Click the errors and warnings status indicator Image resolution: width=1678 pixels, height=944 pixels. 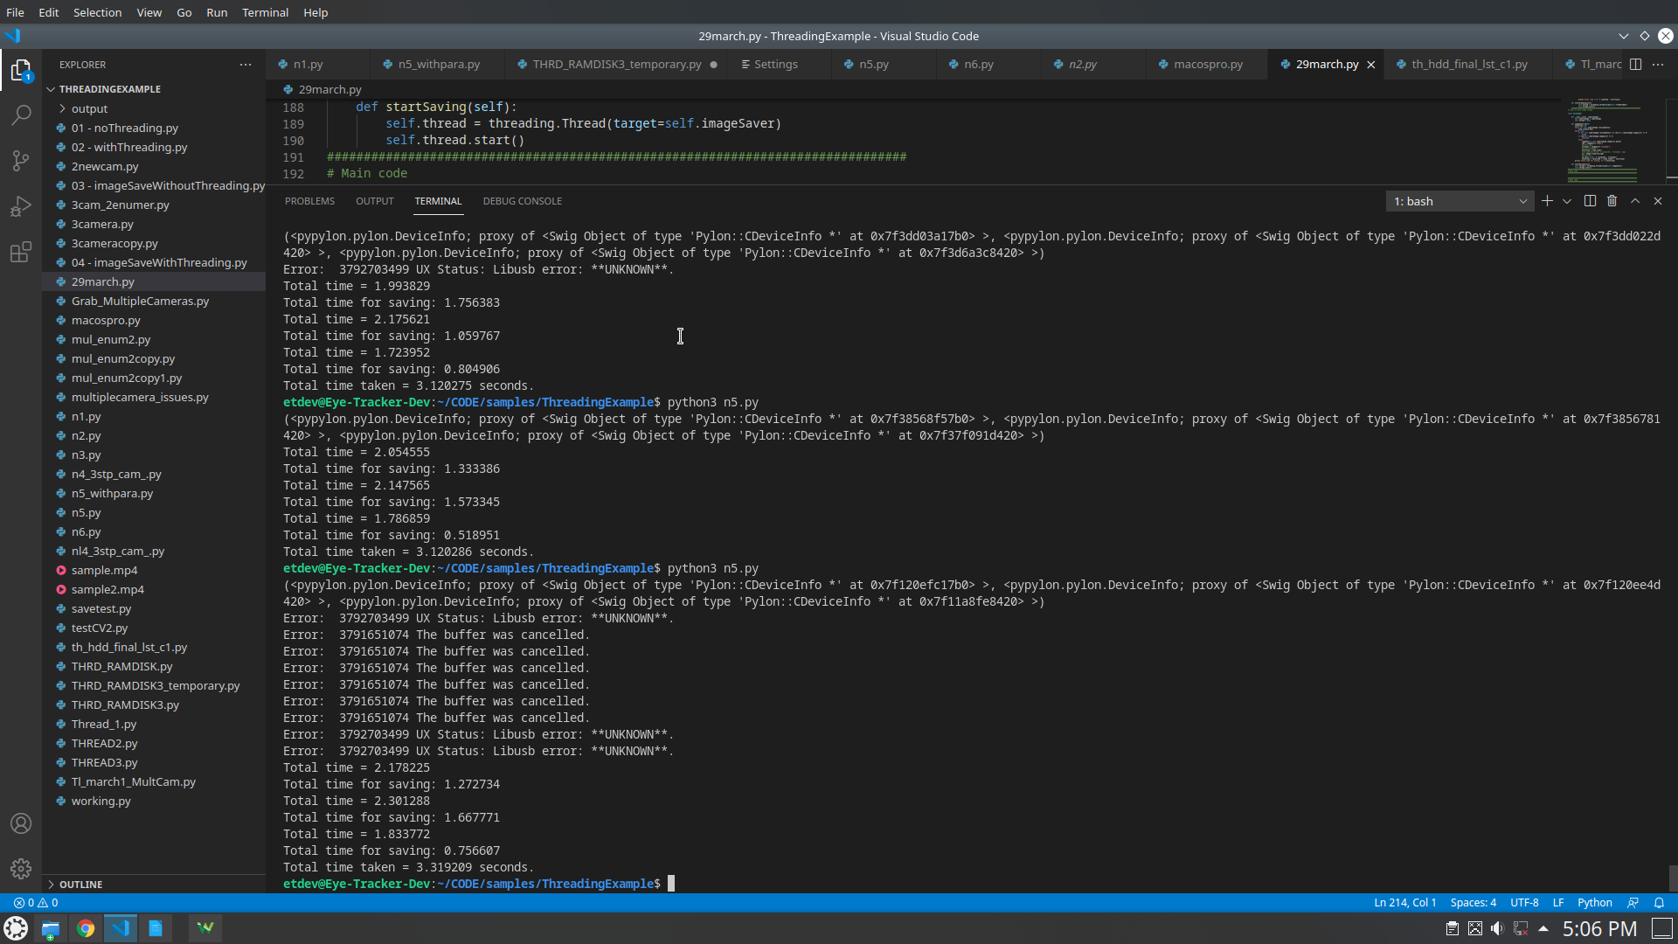(35, 902)
